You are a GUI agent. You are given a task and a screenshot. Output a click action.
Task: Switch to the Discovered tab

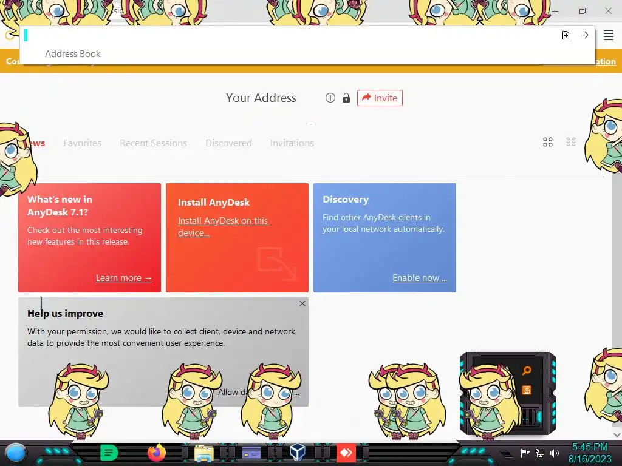click(x=228, y=143)
